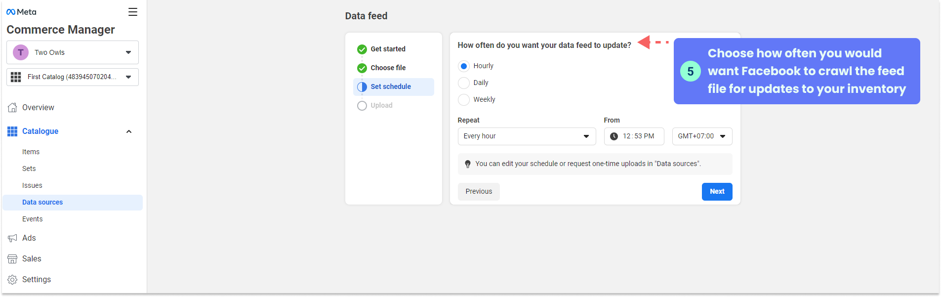
Task: Click the Settings gear icon
Action: pos(12,280)
